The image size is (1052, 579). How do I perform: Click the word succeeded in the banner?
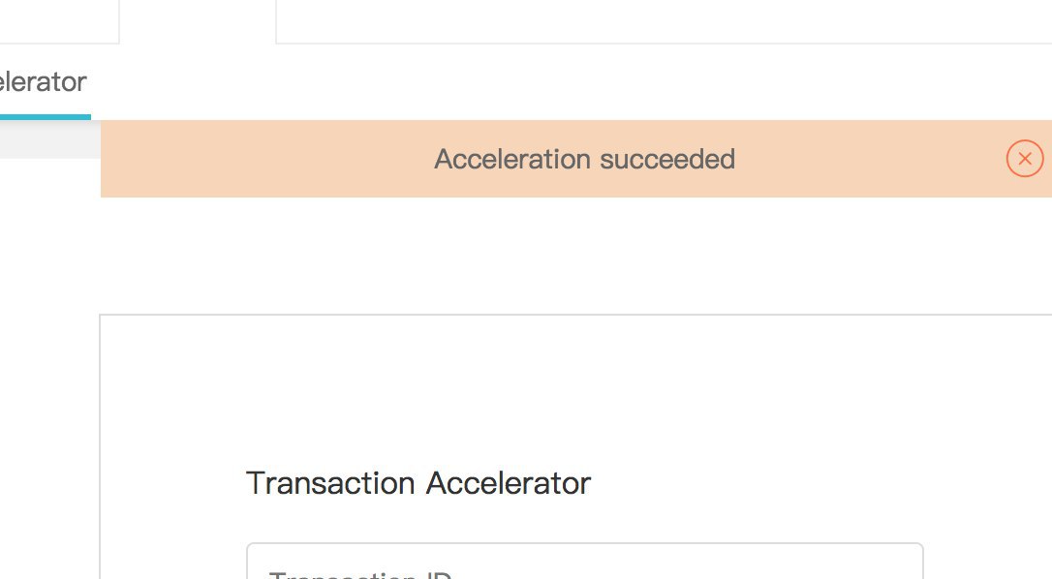point(667,159)
